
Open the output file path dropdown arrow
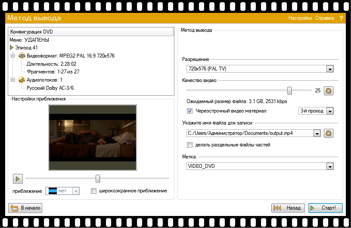point(317,134)
